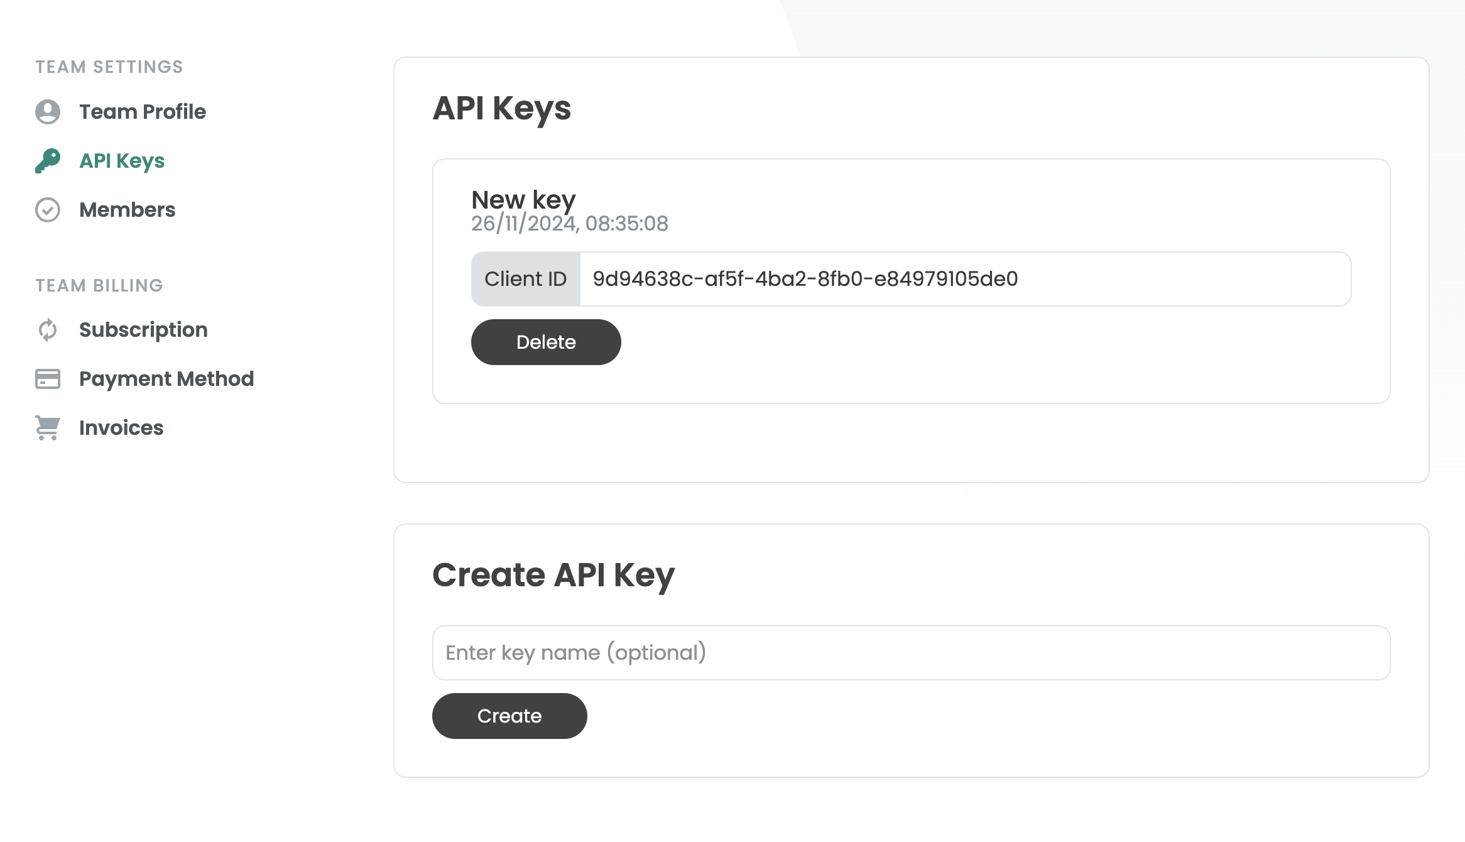Image resolution: width=1465 pixels, height=842 pixels.
Task: Open the Subscription billing page
Action: (x=143, y=330)
